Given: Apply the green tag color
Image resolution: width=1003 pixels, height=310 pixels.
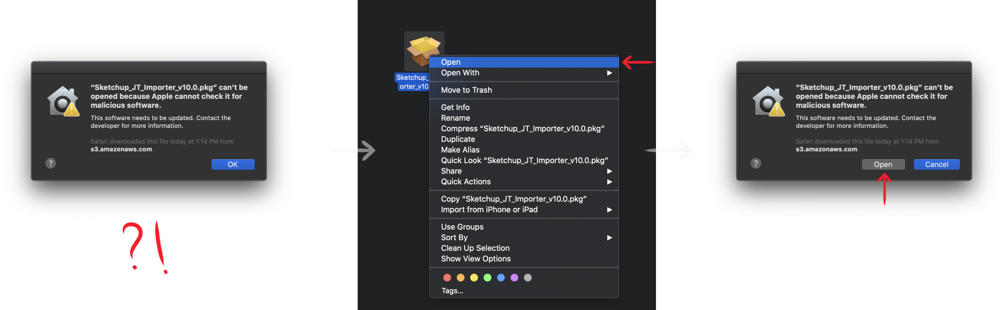Looking at the screenshot, I should tap(488, 278).
